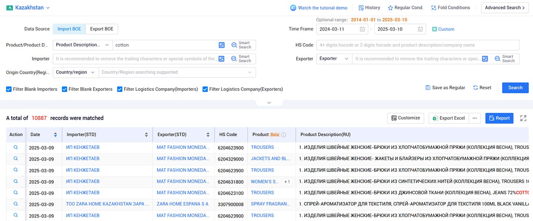Save as Regular condition

pos(445,88)
